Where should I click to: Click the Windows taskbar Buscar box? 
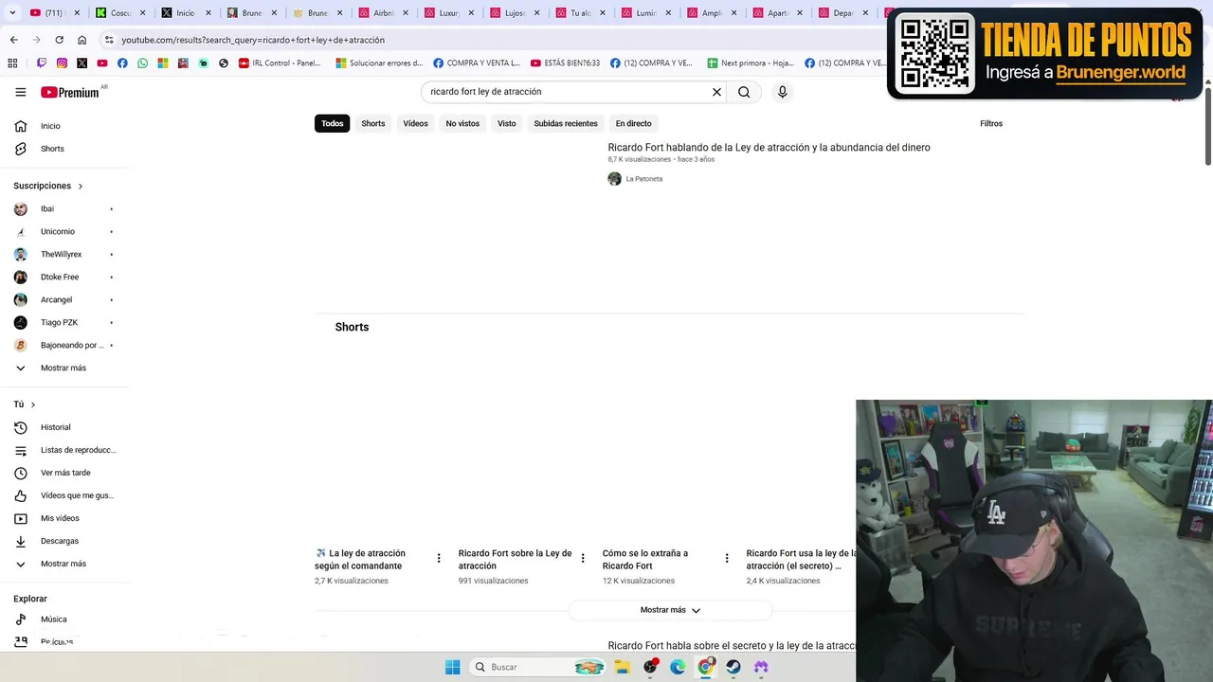(x=538, y=667)
